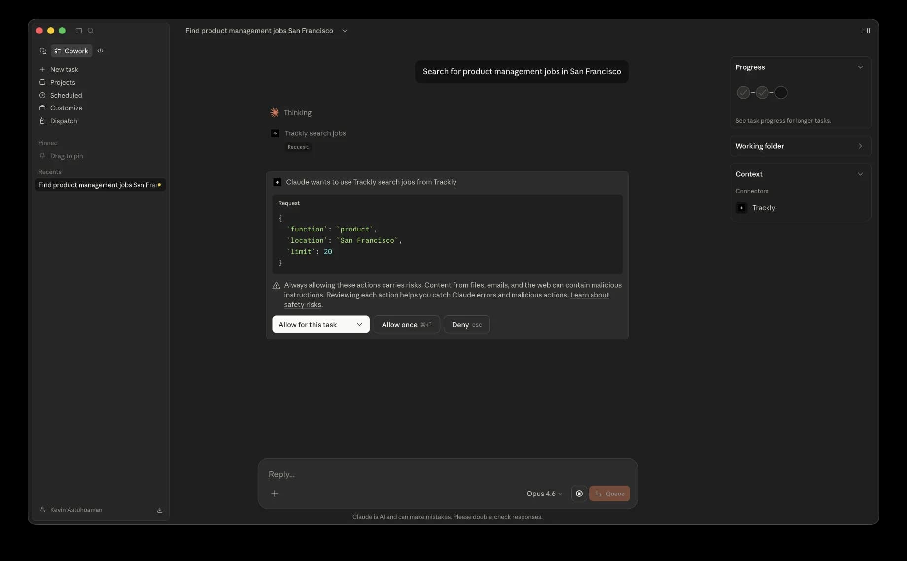The image size is (907, 561).
Task: Open Scheduled from the sidebar
Action: pos(66,95)
